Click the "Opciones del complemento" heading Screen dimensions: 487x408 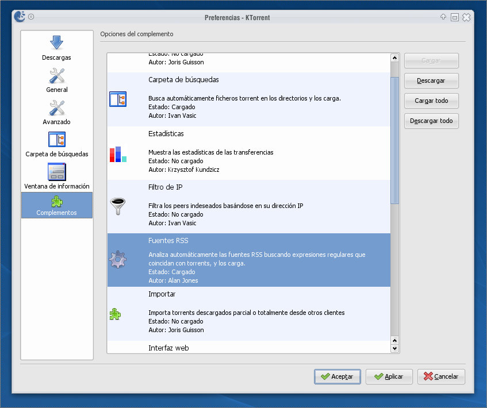137,34
